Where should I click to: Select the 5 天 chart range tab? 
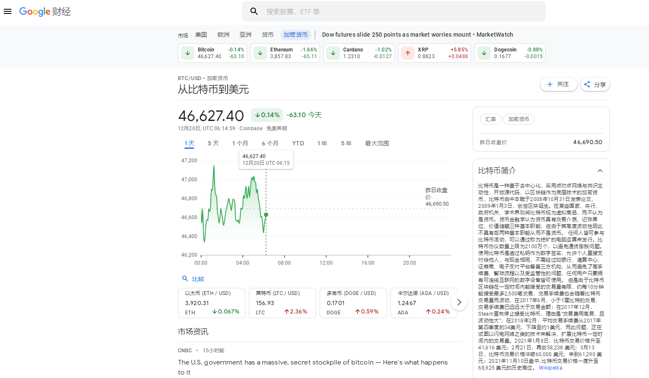[x=213, y=143]
